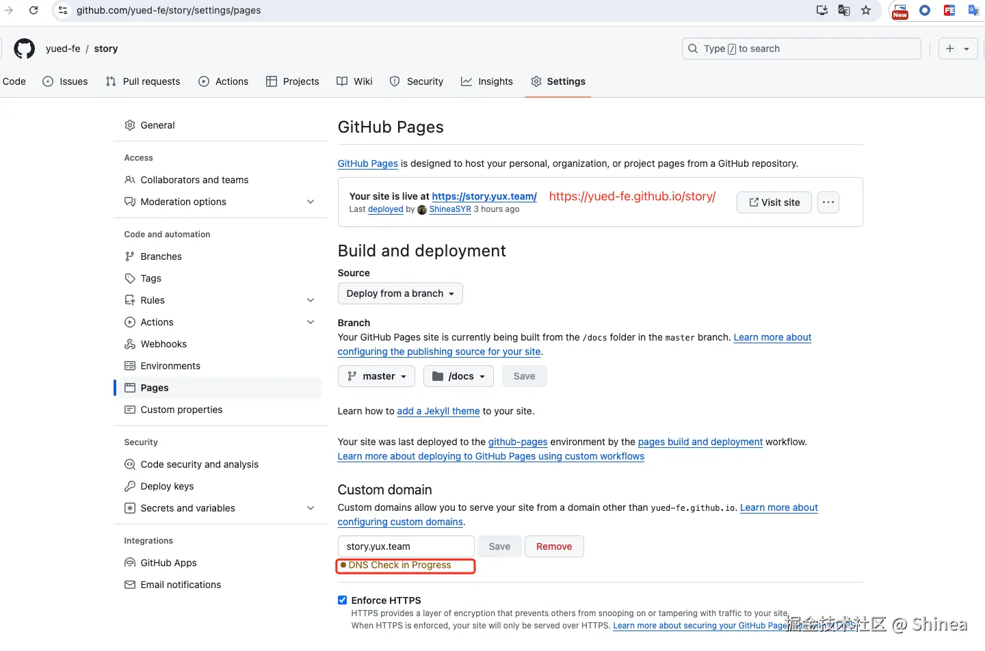Image resolution: width=985 pixels, height=651 pixels.
Task: Open the story repository breadcrumb
Action: [x=106, y=49]
